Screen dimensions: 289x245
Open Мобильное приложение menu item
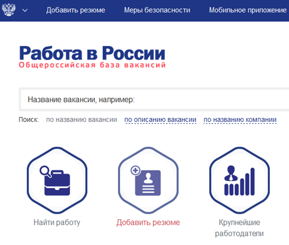[x=248, y=10]
